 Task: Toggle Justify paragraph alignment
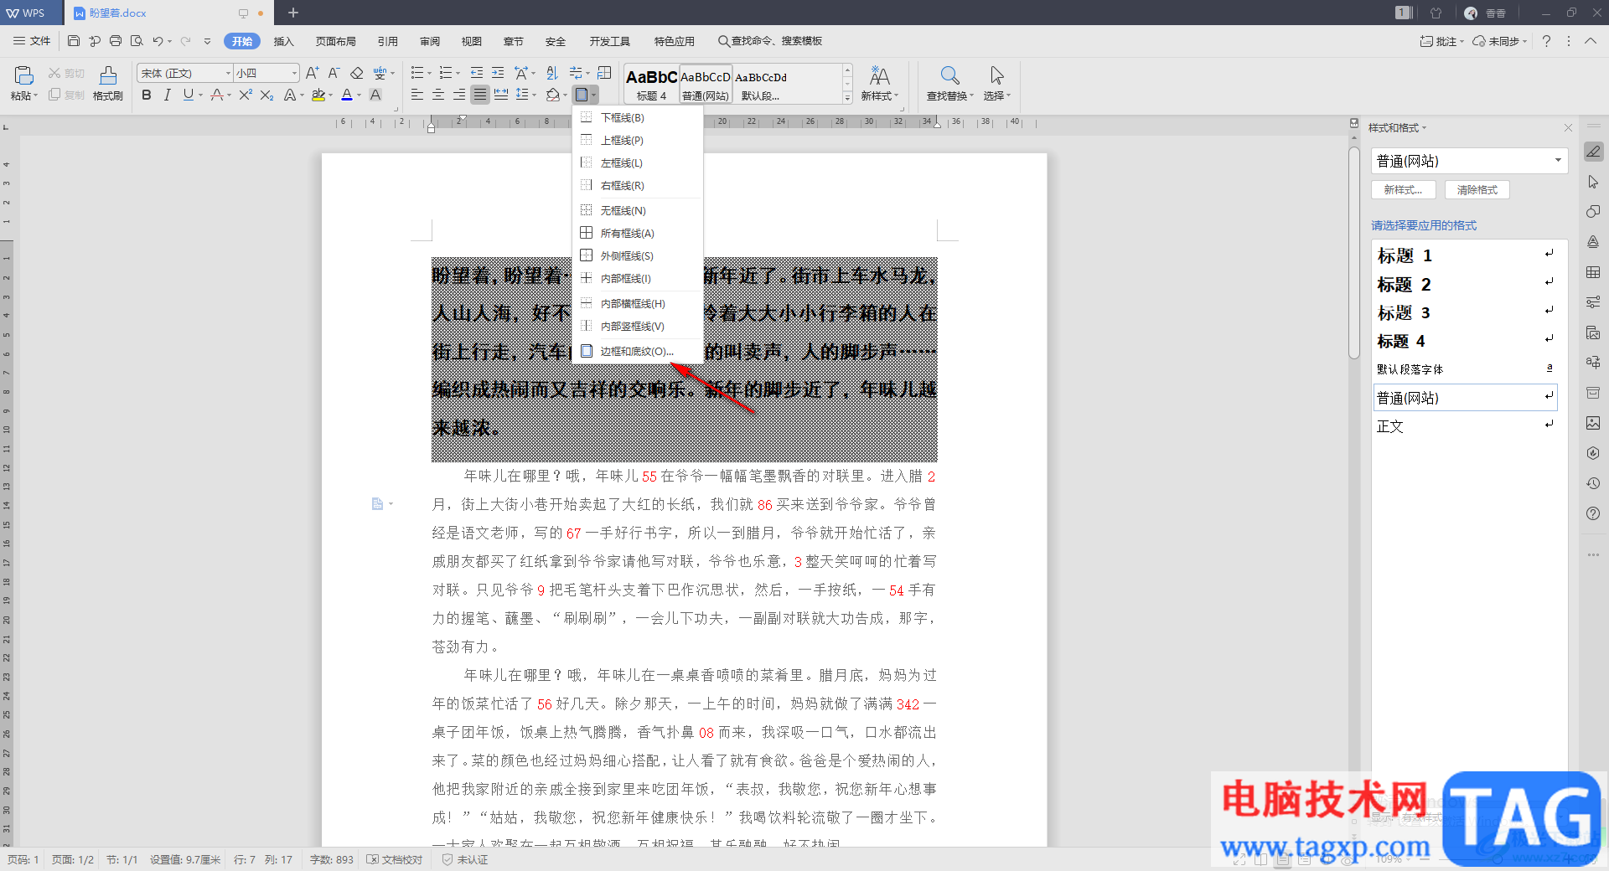(480, 95)
